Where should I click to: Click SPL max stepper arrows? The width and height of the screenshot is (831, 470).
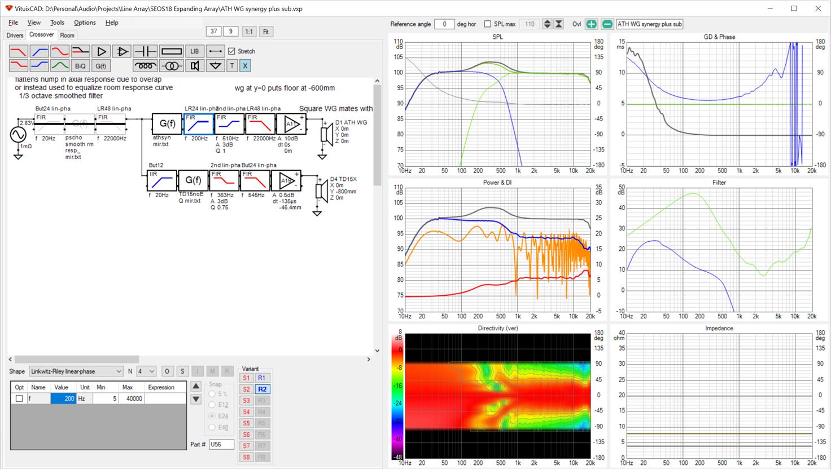(x=547, y=24)
